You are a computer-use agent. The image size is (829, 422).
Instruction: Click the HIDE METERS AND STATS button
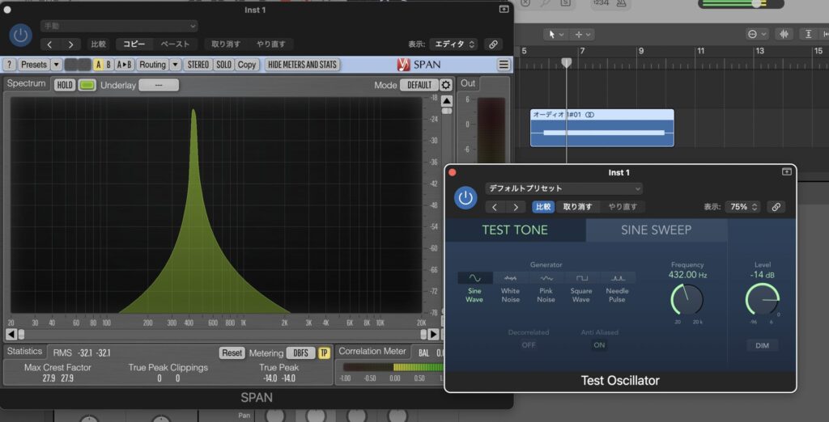pos(302,65)
